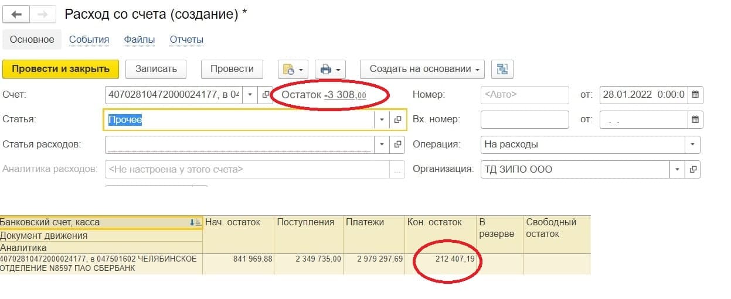
Task: Open the print icon dropdown
Action: [x=330, y=69]
